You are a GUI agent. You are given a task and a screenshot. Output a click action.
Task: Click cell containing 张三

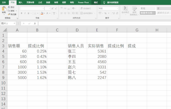[x=77, y=51]
